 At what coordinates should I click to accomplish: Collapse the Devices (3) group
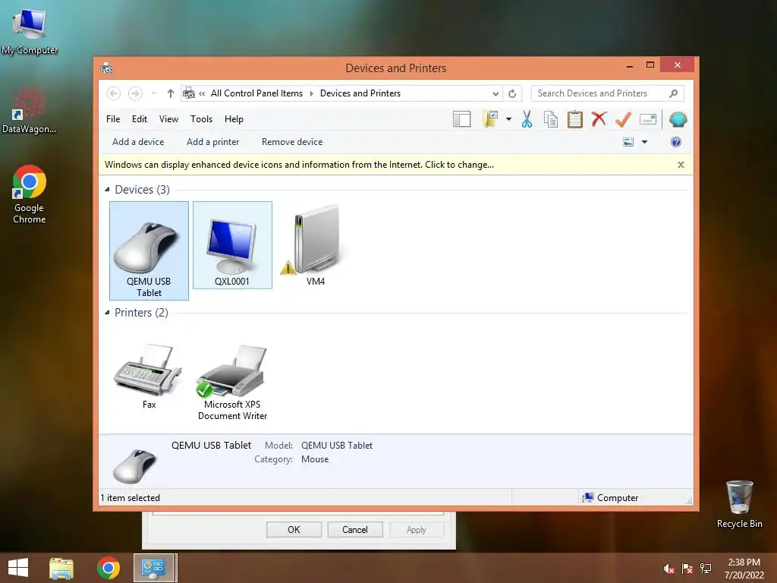pos(107,189)
